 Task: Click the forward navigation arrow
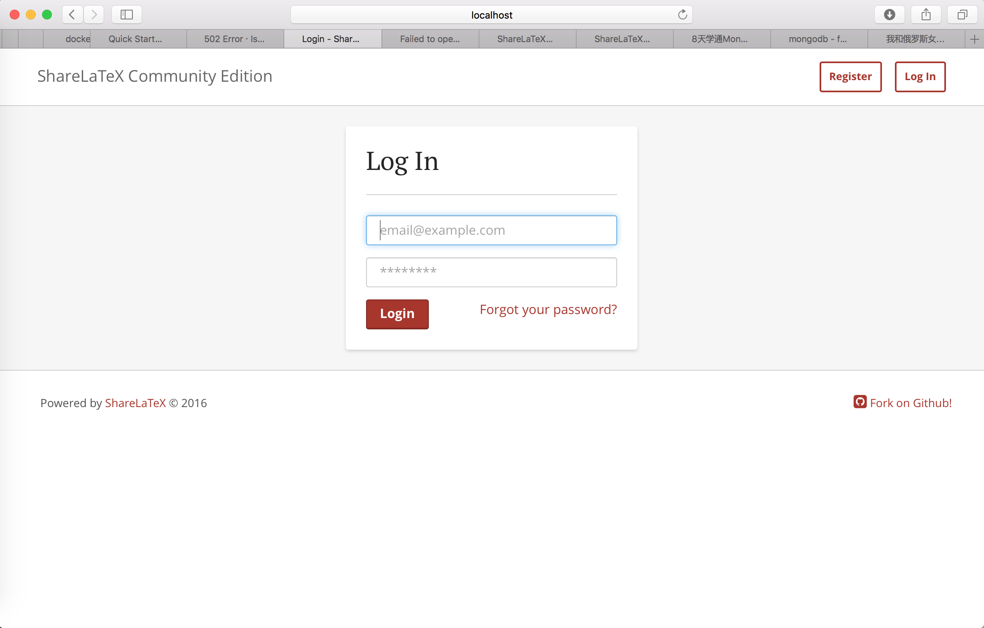point(94,15)
